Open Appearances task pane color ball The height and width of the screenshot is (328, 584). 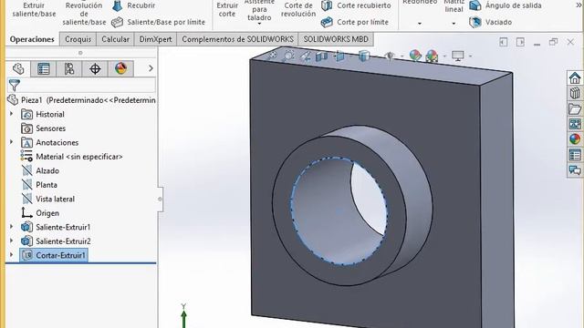pos(575,139)
